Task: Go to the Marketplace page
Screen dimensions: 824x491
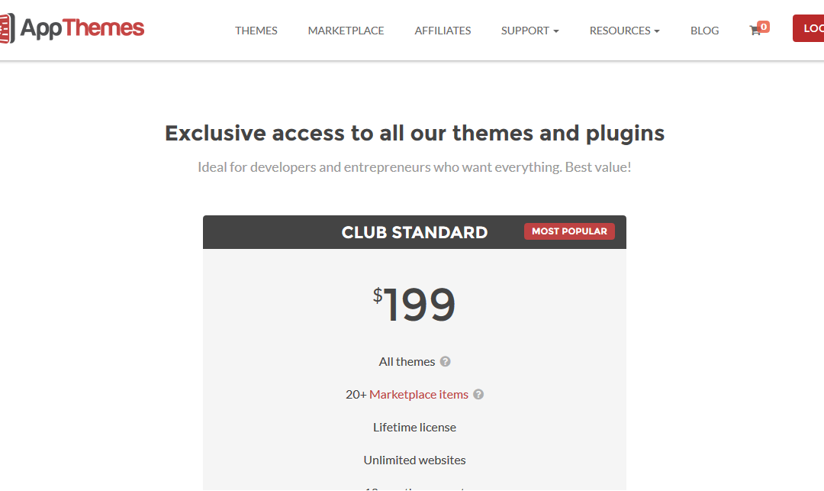Action: (x=346, y=31)
